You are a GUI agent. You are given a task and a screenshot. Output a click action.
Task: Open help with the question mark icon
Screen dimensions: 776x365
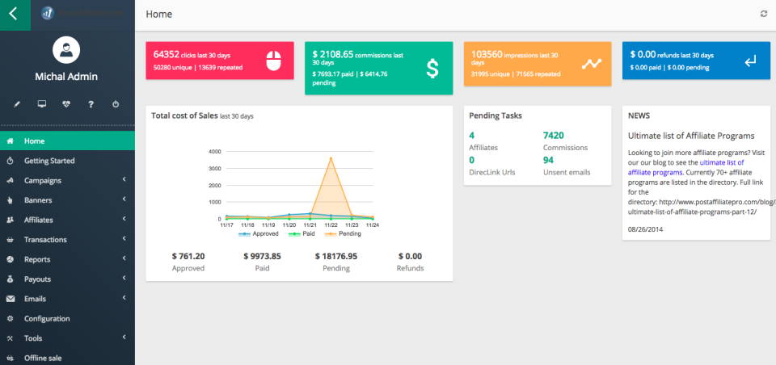point(91,104)
